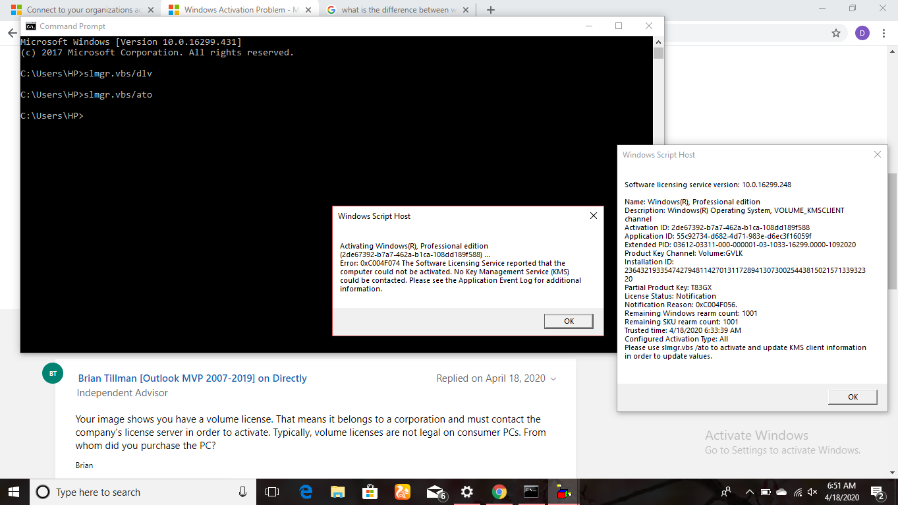Screen dimensions: 898x505
Task: Switch to 'Connect to your organizations' tab
Action: coord(83,10)
